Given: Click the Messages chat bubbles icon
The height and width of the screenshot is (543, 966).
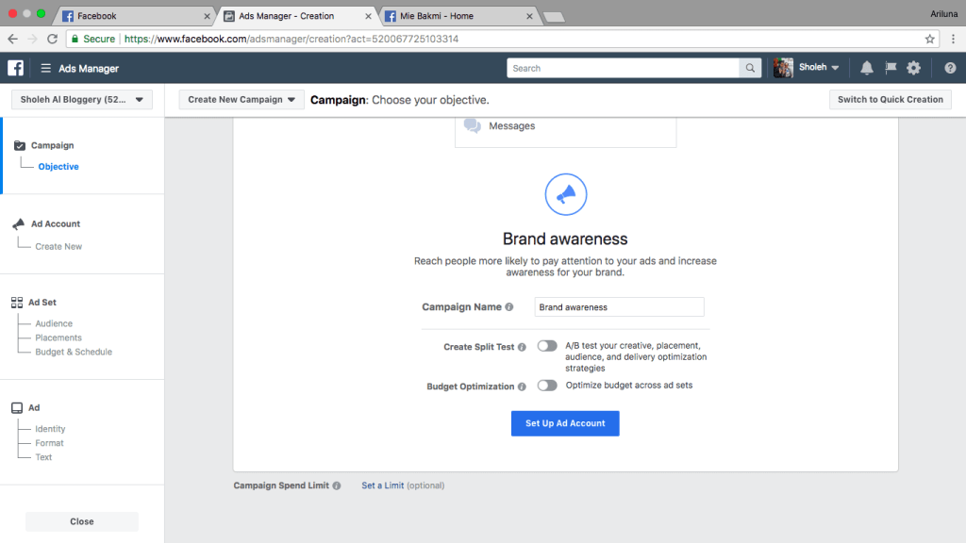Looking at the screenshot, I should [473, 125].
